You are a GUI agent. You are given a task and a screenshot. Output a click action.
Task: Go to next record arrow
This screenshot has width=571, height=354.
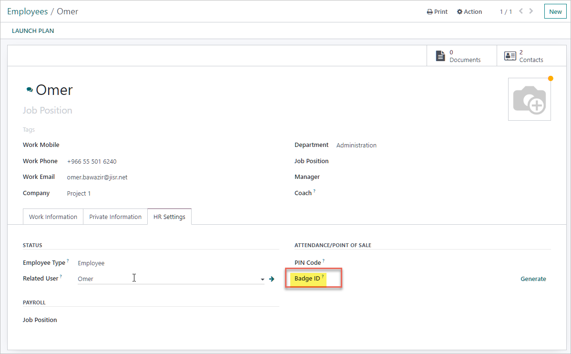pos(531,11)
